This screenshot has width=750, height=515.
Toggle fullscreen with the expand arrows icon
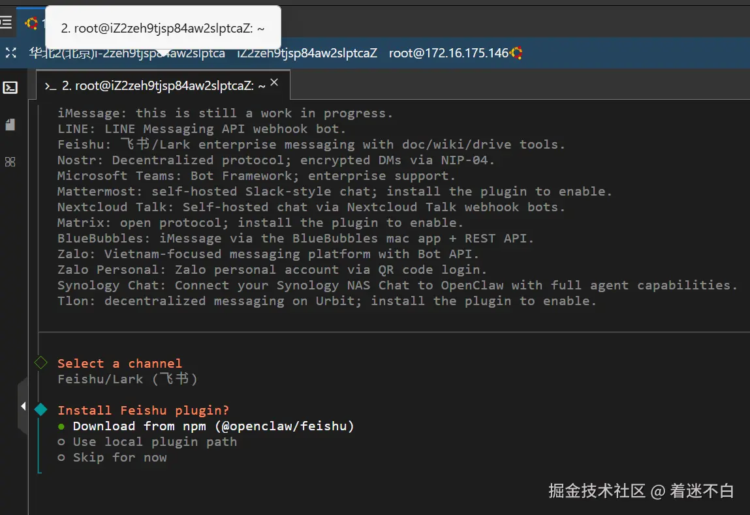click(x=10, y=53)
